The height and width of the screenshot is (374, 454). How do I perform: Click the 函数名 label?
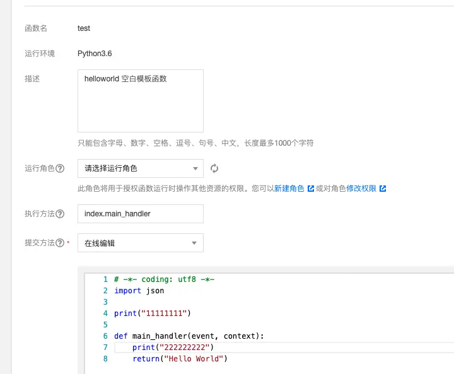click(36, 28)
